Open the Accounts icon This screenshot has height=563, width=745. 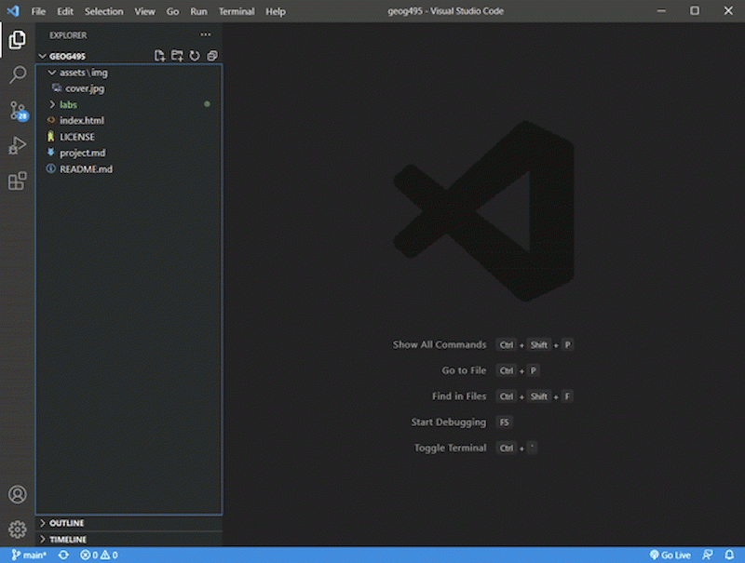tap(17, 494)
